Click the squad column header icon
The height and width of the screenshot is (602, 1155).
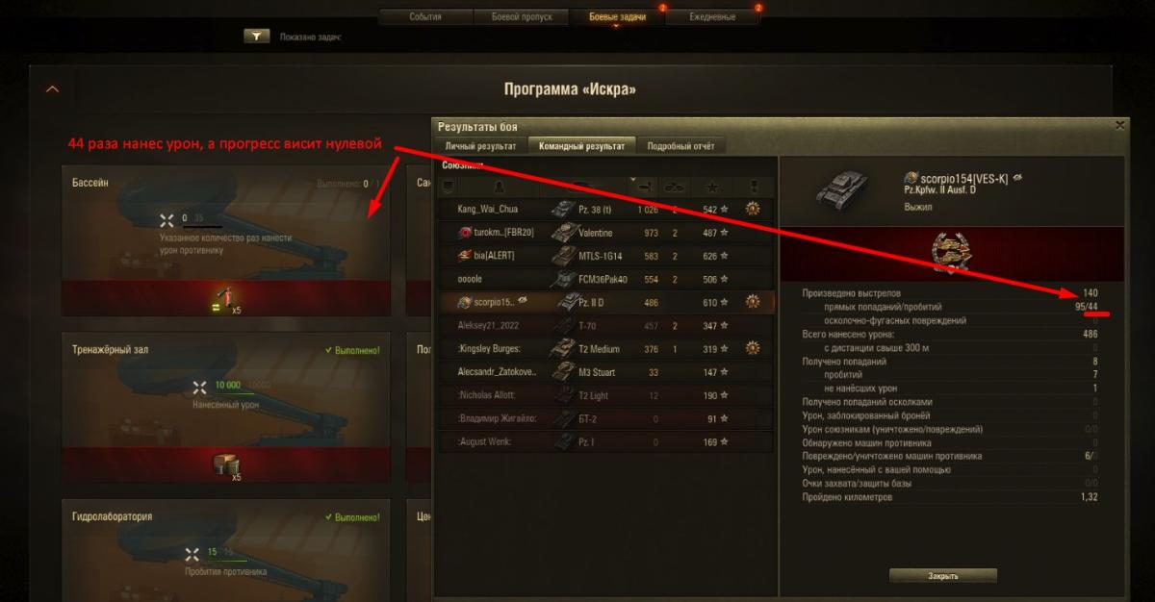[449, 186]
